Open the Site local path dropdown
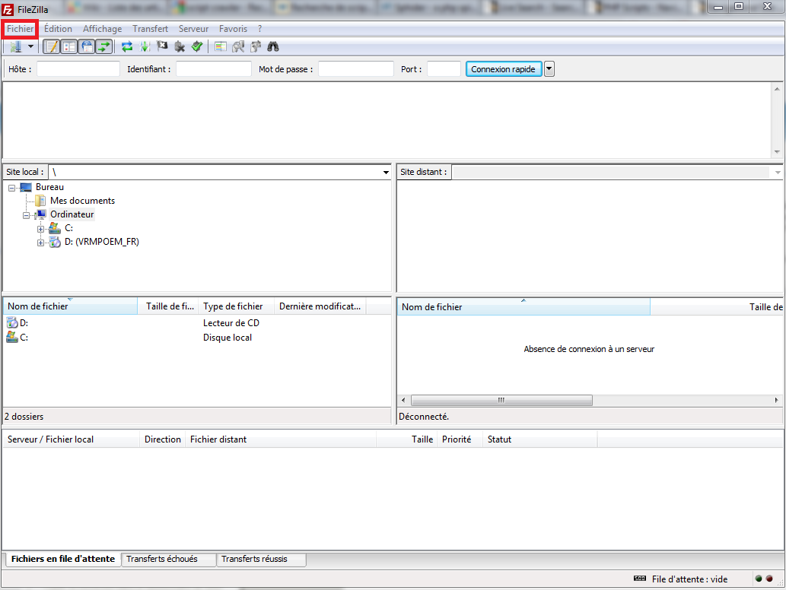The height and width of the screenshot is (590, 786). [386, 173]
